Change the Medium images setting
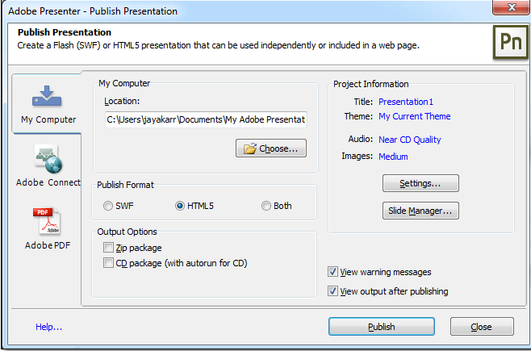Viewport: 531px width, 351px height. [393, 157]
